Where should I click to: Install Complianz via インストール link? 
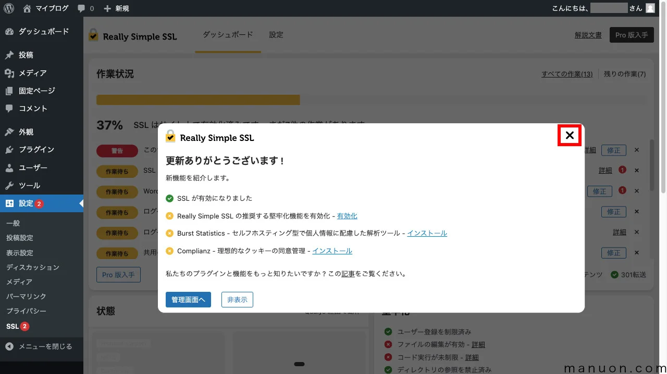tap(332, 251)
